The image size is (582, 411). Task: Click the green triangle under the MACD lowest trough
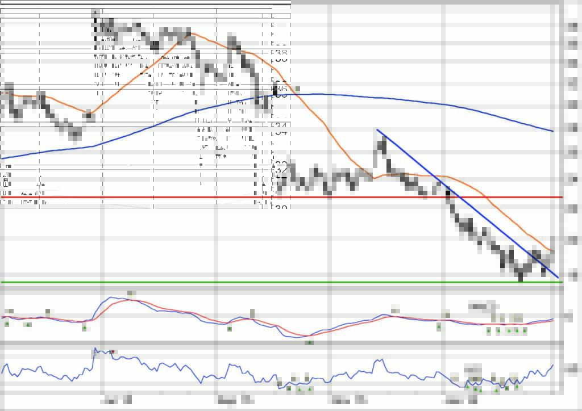(x=310, y=342)
